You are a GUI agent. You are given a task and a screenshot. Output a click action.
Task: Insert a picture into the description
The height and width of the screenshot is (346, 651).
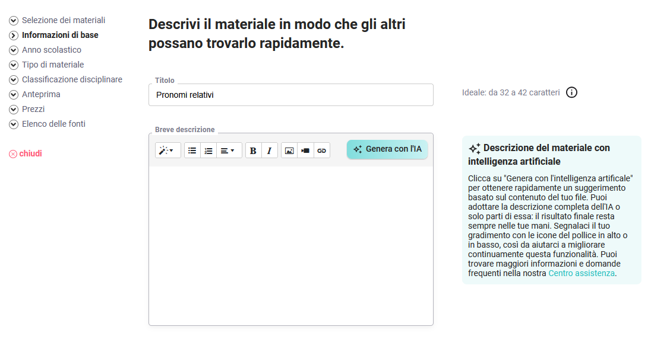(289, 150)
